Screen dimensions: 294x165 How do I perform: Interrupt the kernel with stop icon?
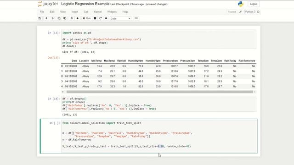coord(95,18)
